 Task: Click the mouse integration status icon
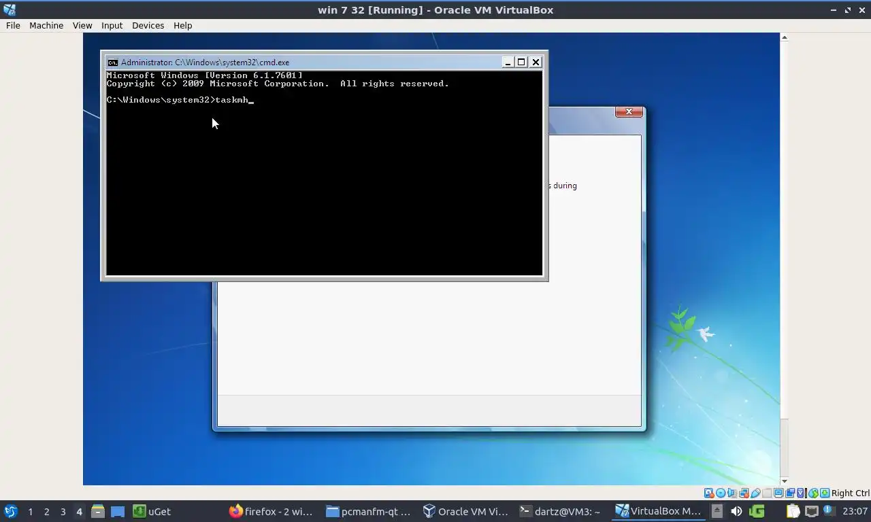[813, 493]
